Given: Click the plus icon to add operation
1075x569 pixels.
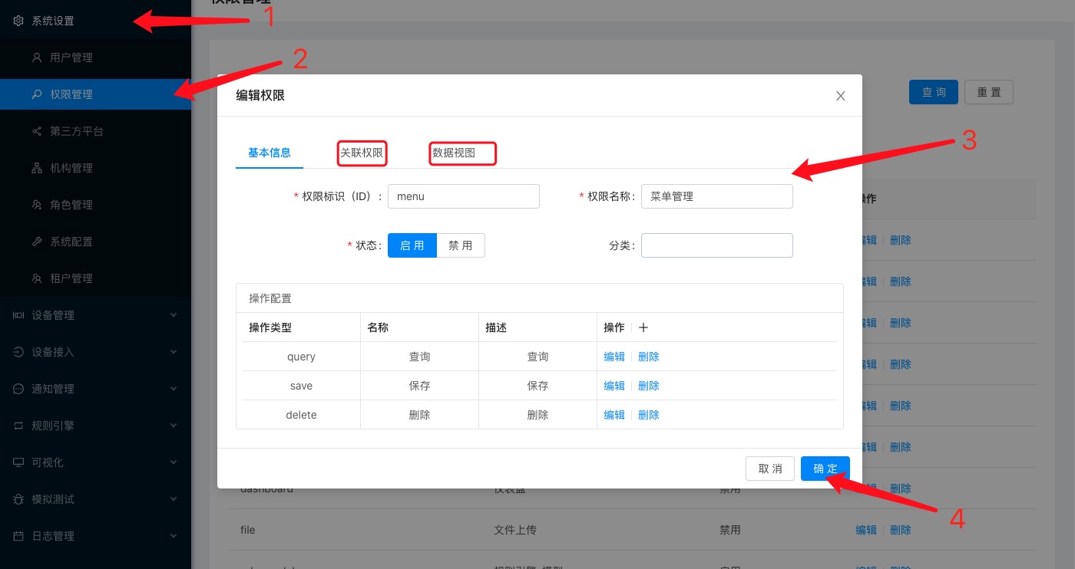Looking at the screenshot, I should [x=643, y=327].
